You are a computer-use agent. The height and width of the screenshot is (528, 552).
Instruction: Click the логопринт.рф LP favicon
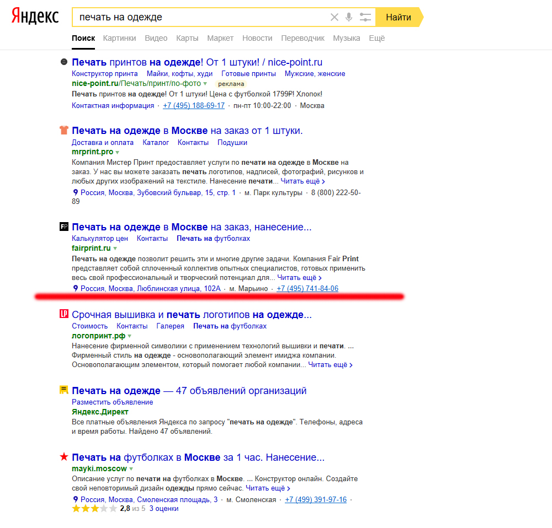coord(63,314)
